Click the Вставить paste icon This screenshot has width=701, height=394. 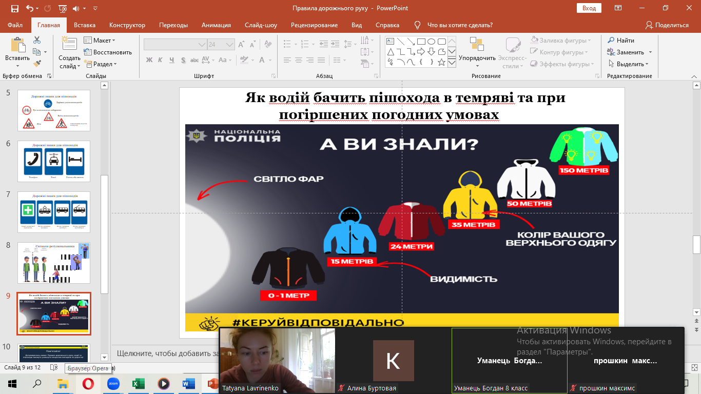click(x=17, y=45)
